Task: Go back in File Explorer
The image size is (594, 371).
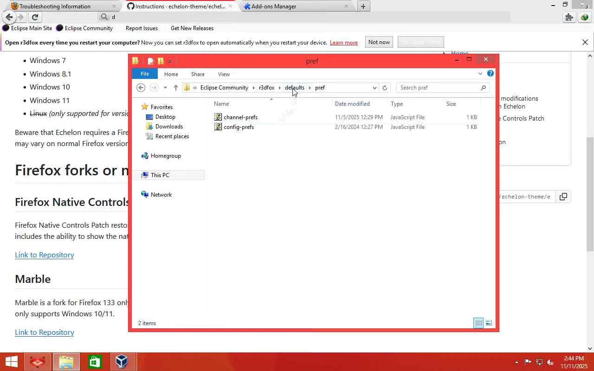Action: click(141, 88)
